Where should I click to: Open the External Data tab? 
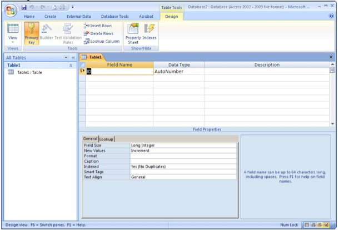(79, 17)
